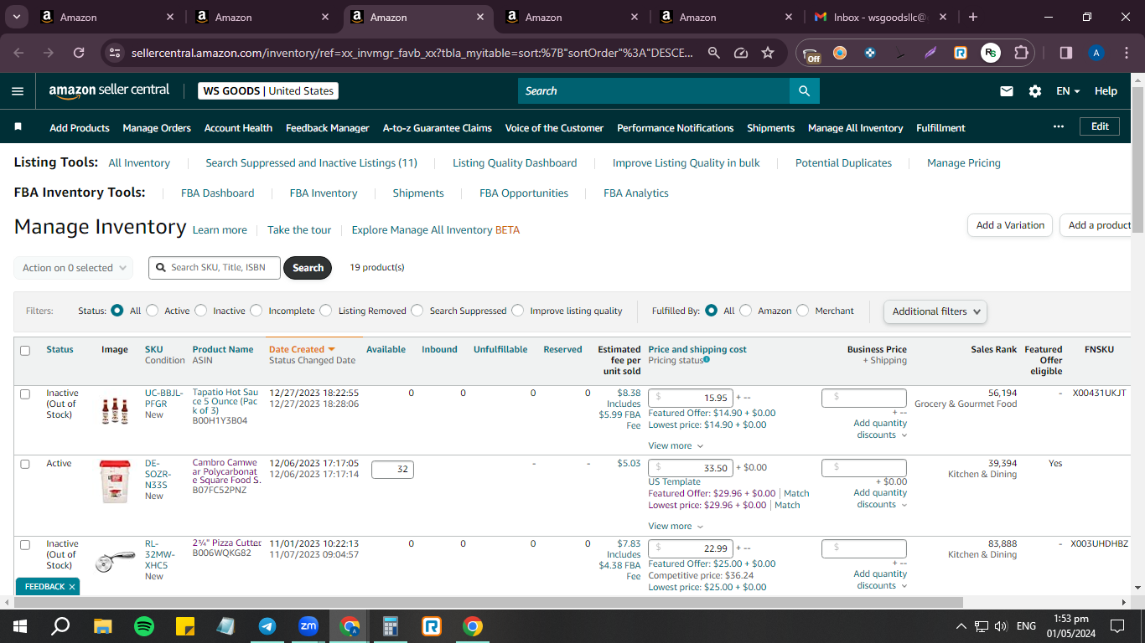Click the purple feather extension icon

coord(930,53)
